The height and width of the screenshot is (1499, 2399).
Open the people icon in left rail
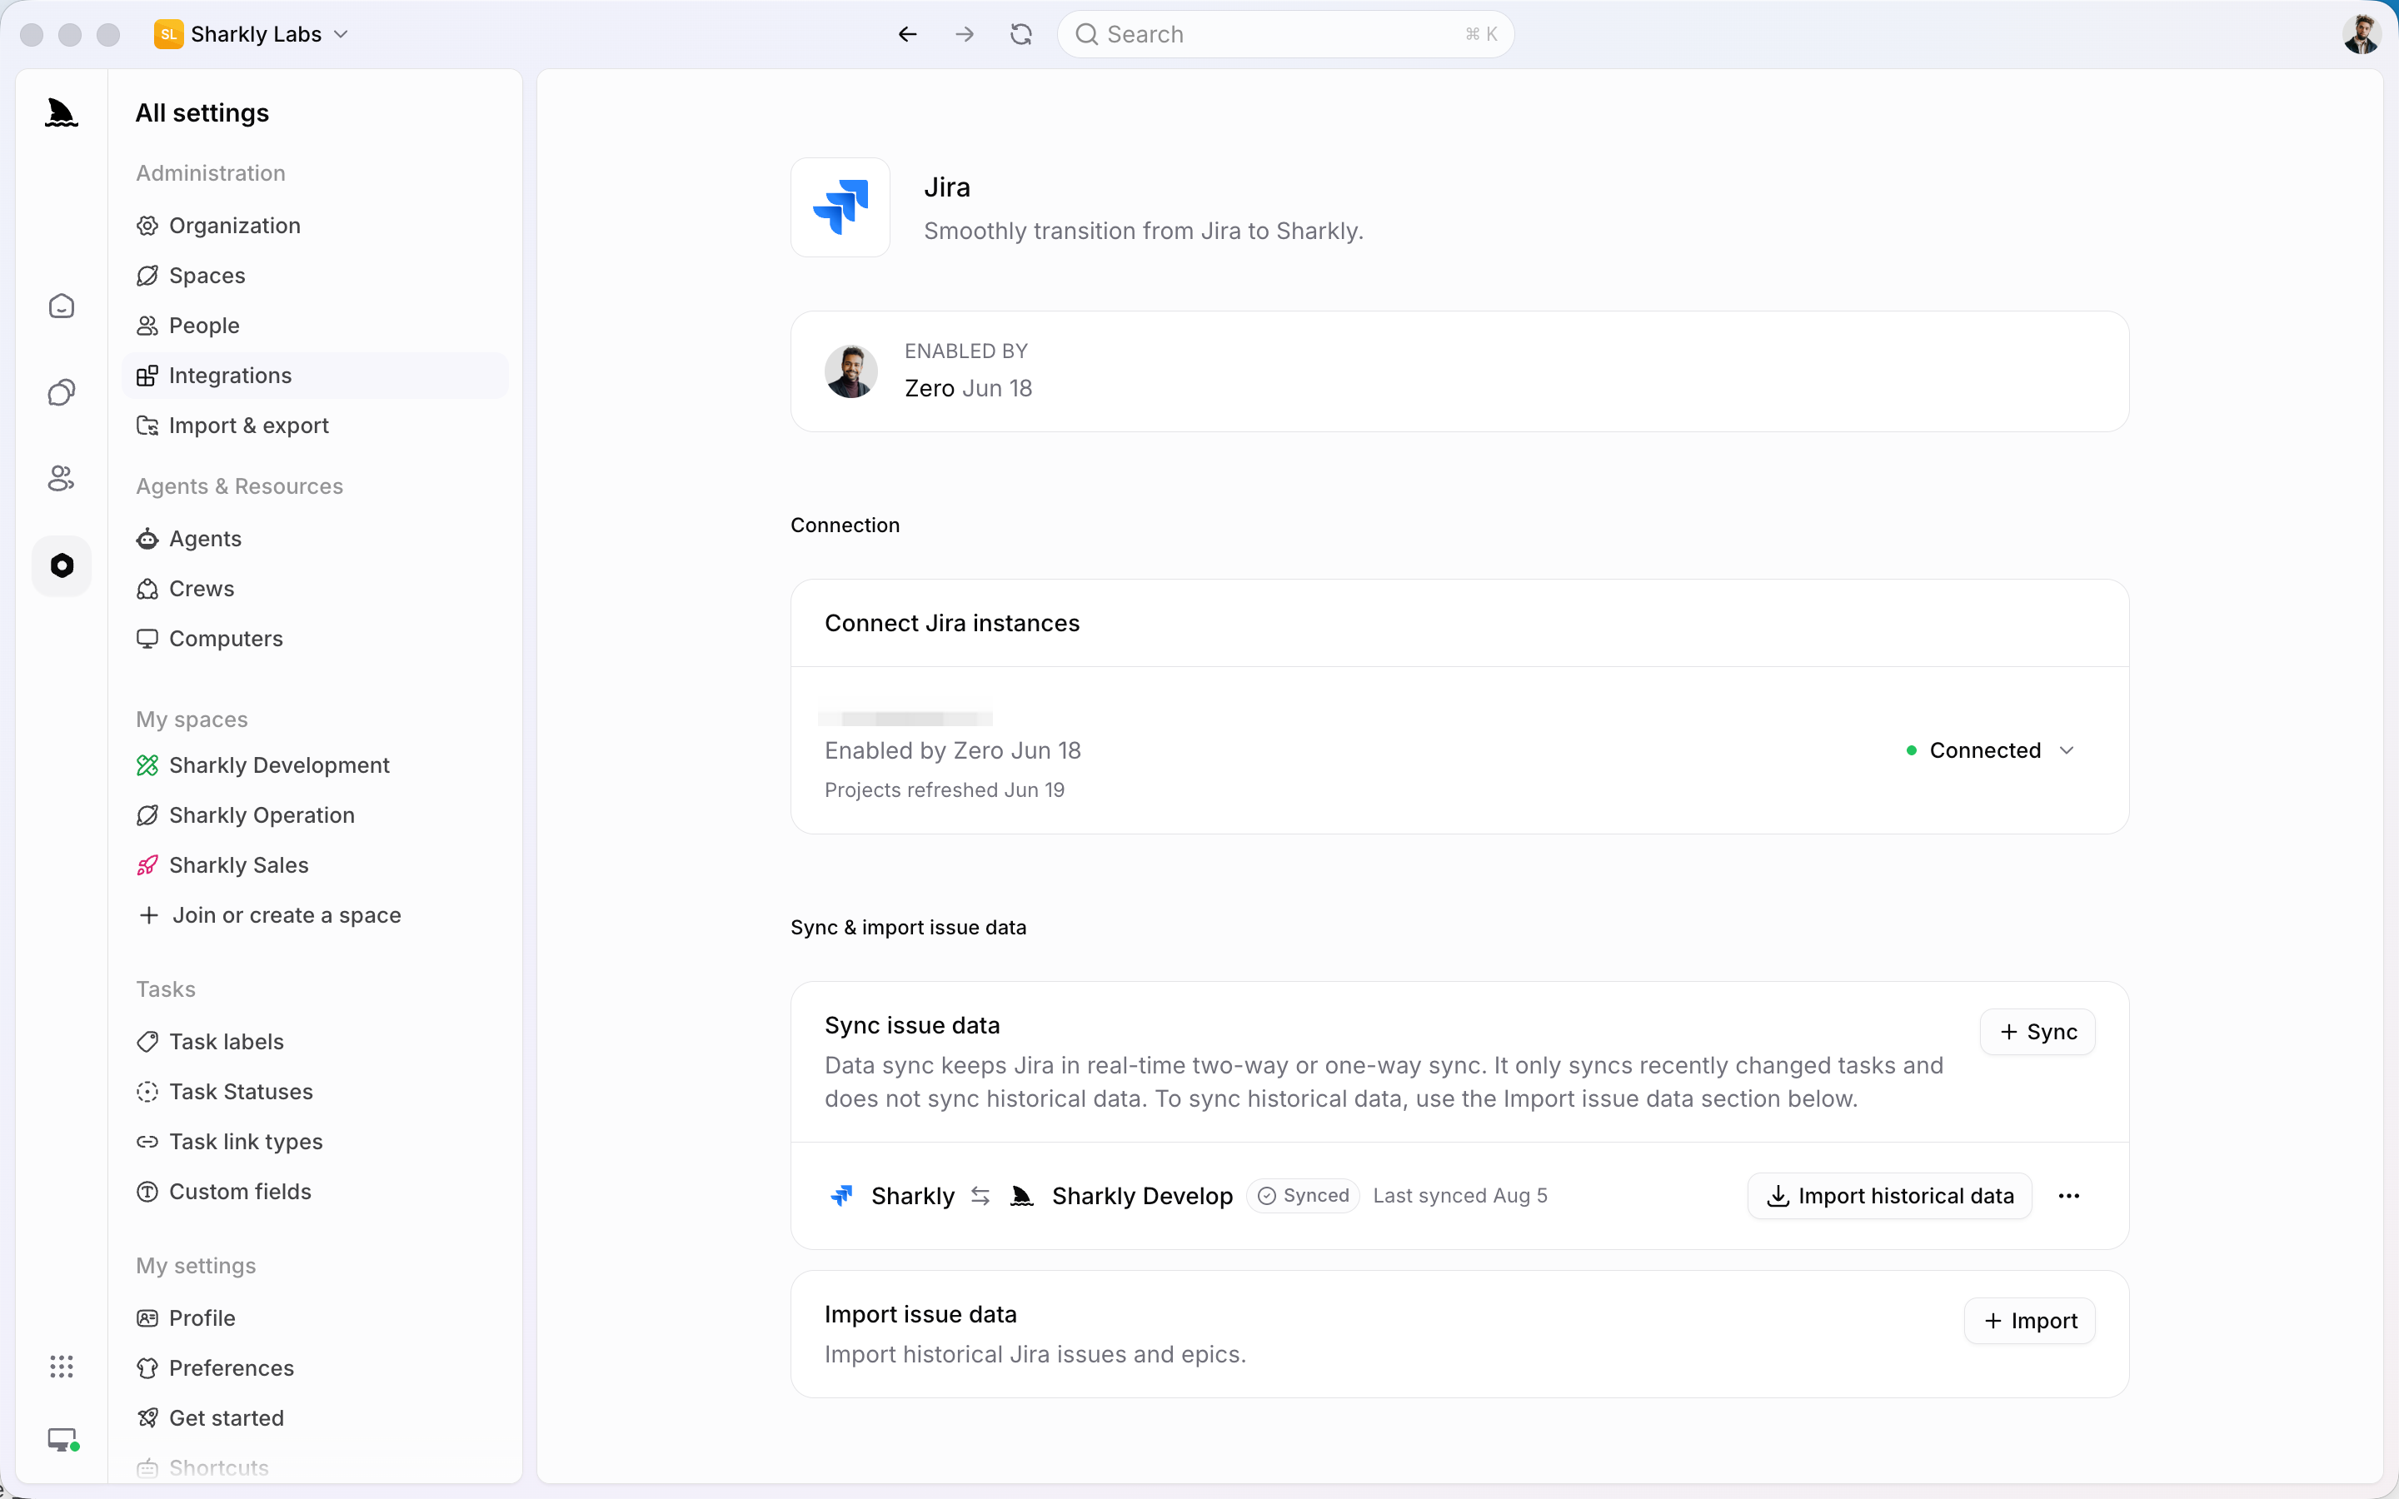(62, 479)
